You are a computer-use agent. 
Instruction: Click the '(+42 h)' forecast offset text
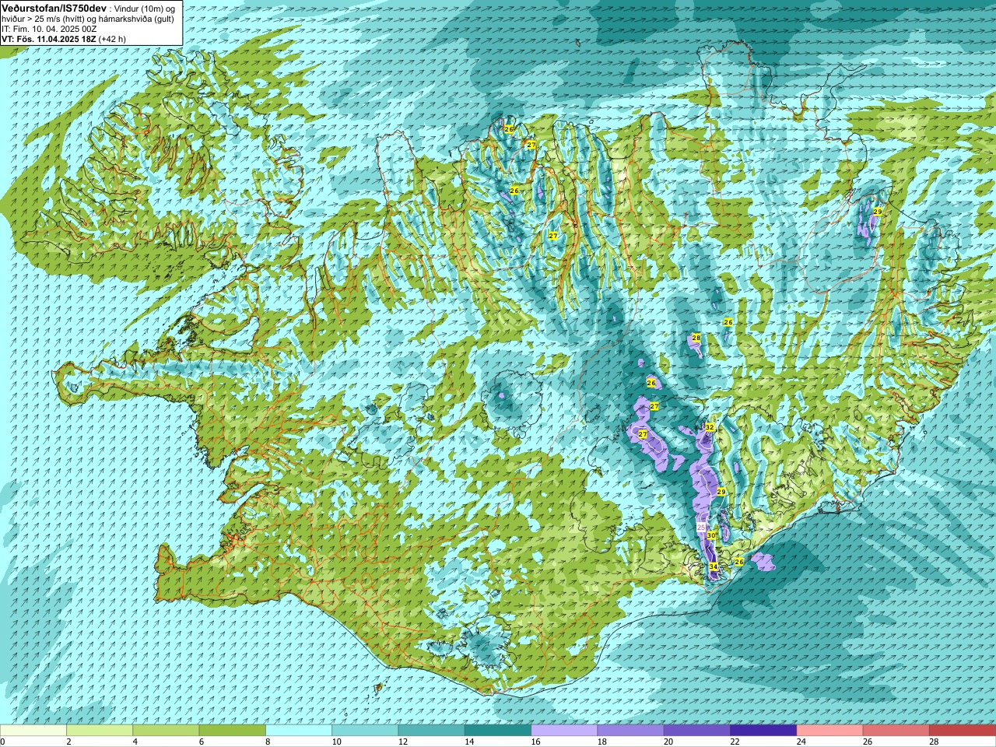pyautogui.click(x=113, y=38)
